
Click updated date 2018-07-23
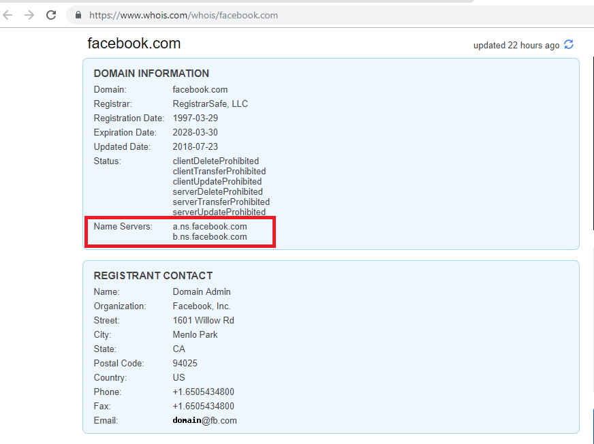click(x=196, y=146)
